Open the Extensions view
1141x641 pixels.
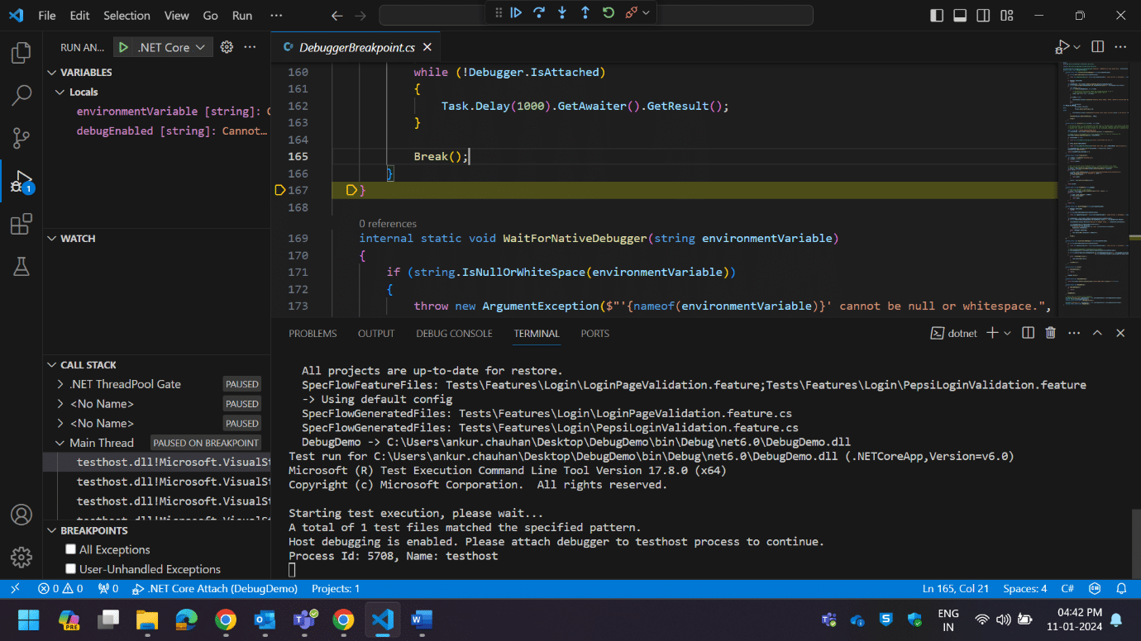21,224
